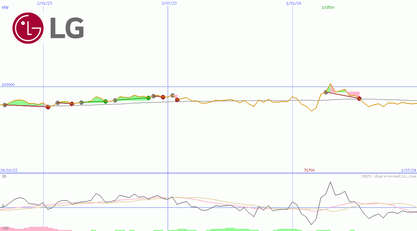417x231 pixels.
Task: Click the 103500 high price label
Action: [x=328, y=7]
